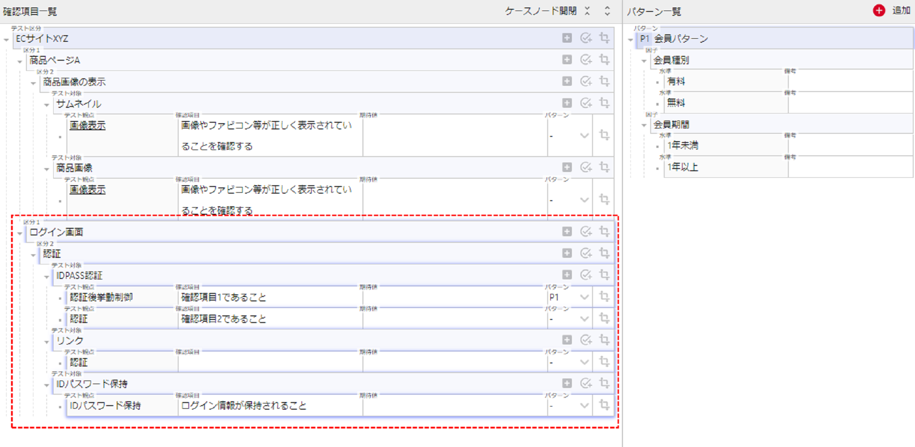The image size is (915, 447).
Task: Add child node to ECサイトXYZ row
Action: click(x=567, y=38)
